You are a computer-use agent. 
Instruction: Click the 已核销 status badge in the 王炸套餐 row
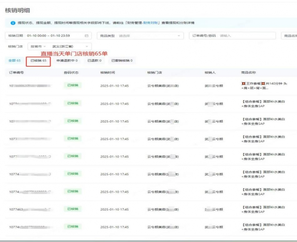(72, 85)
